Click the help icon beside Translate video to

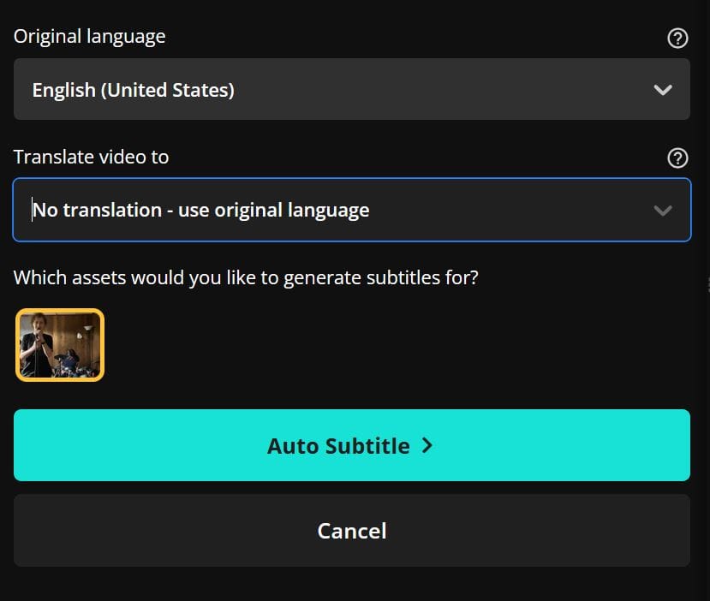[677, 158]
